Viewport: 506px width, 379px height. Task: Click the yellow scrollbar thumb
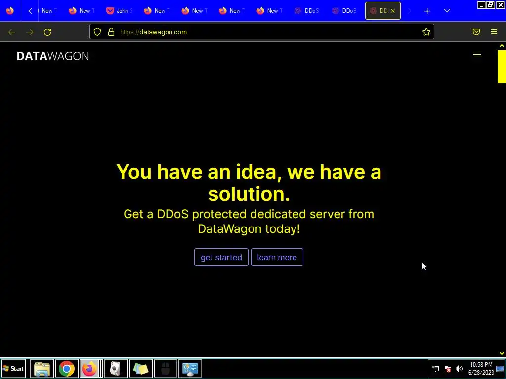click(502, 67)
